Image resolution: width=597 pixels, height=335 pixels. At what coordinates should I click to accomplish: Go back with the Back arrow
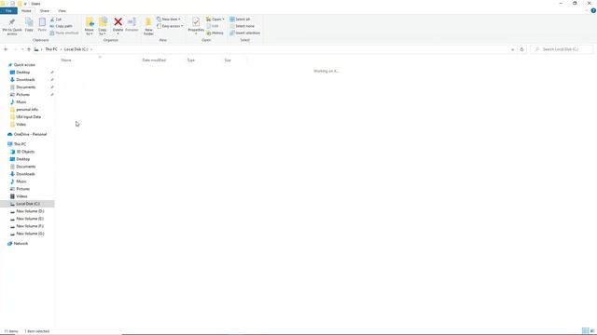[x=6, y=49]
